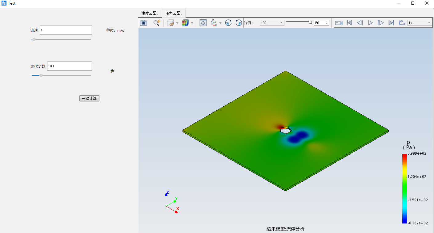Click the 结果模型:流体分析 label

(286, 229)
